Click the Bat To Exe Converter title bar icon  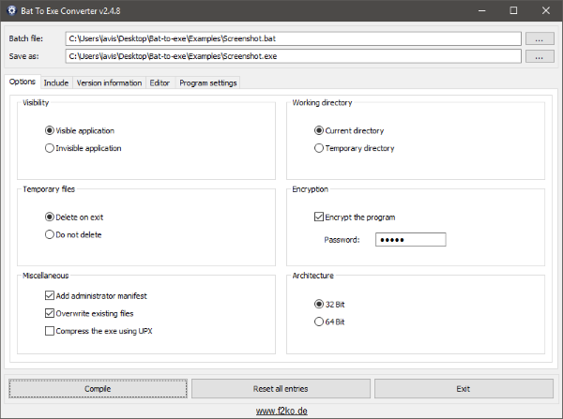click(12, 10)
